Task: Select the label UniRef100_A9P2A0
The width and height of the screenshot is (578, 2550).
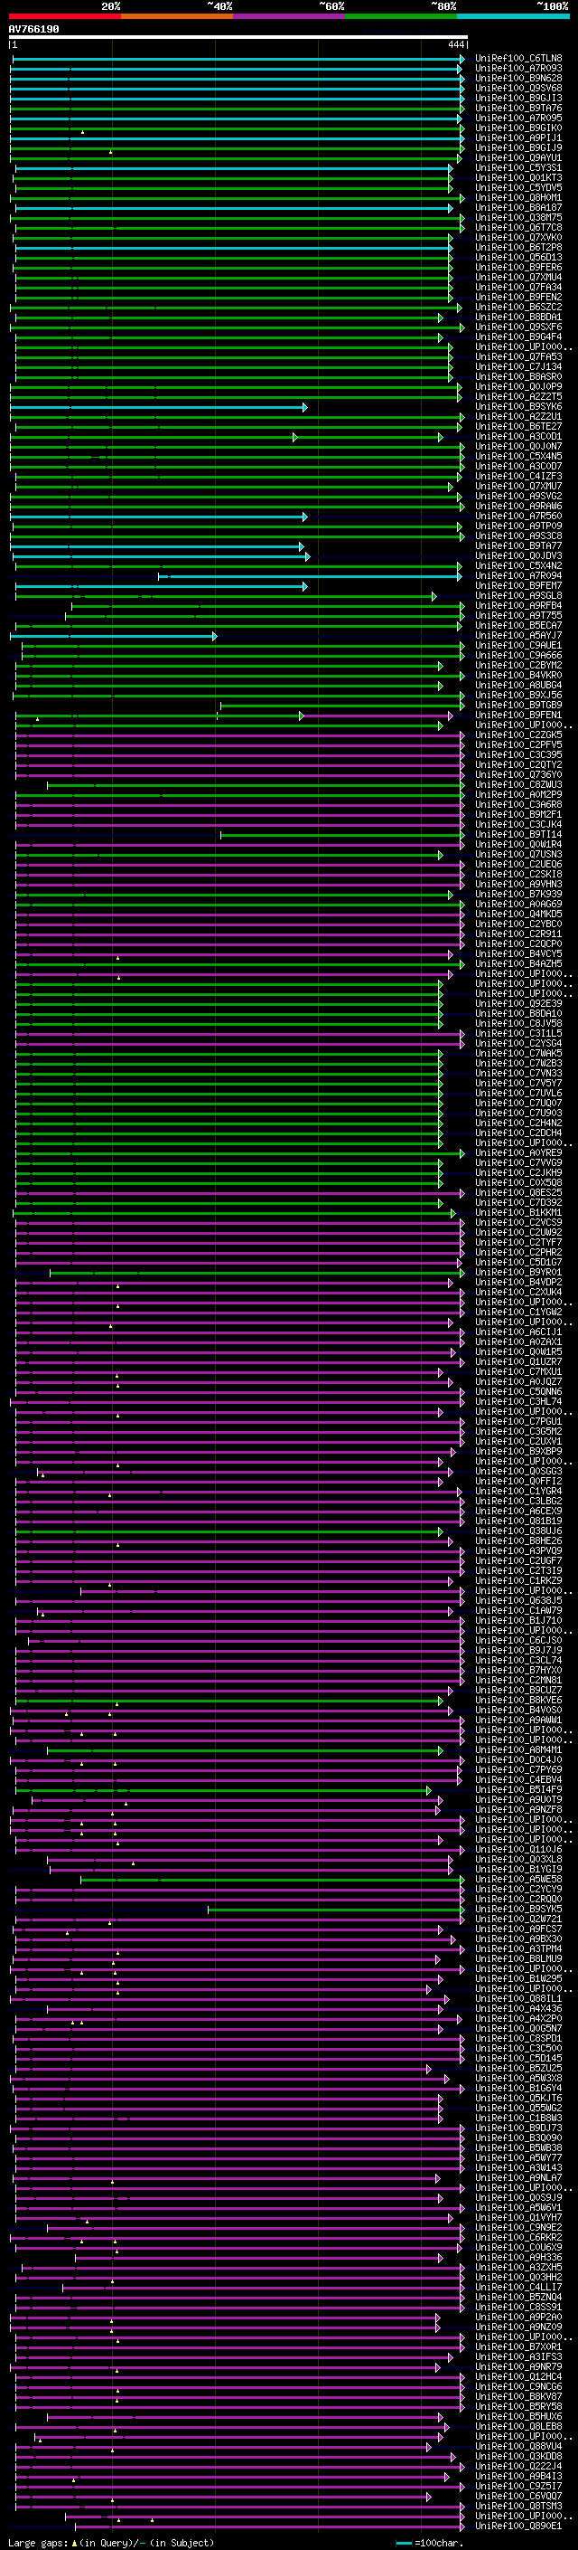Action: point(518,2318)
